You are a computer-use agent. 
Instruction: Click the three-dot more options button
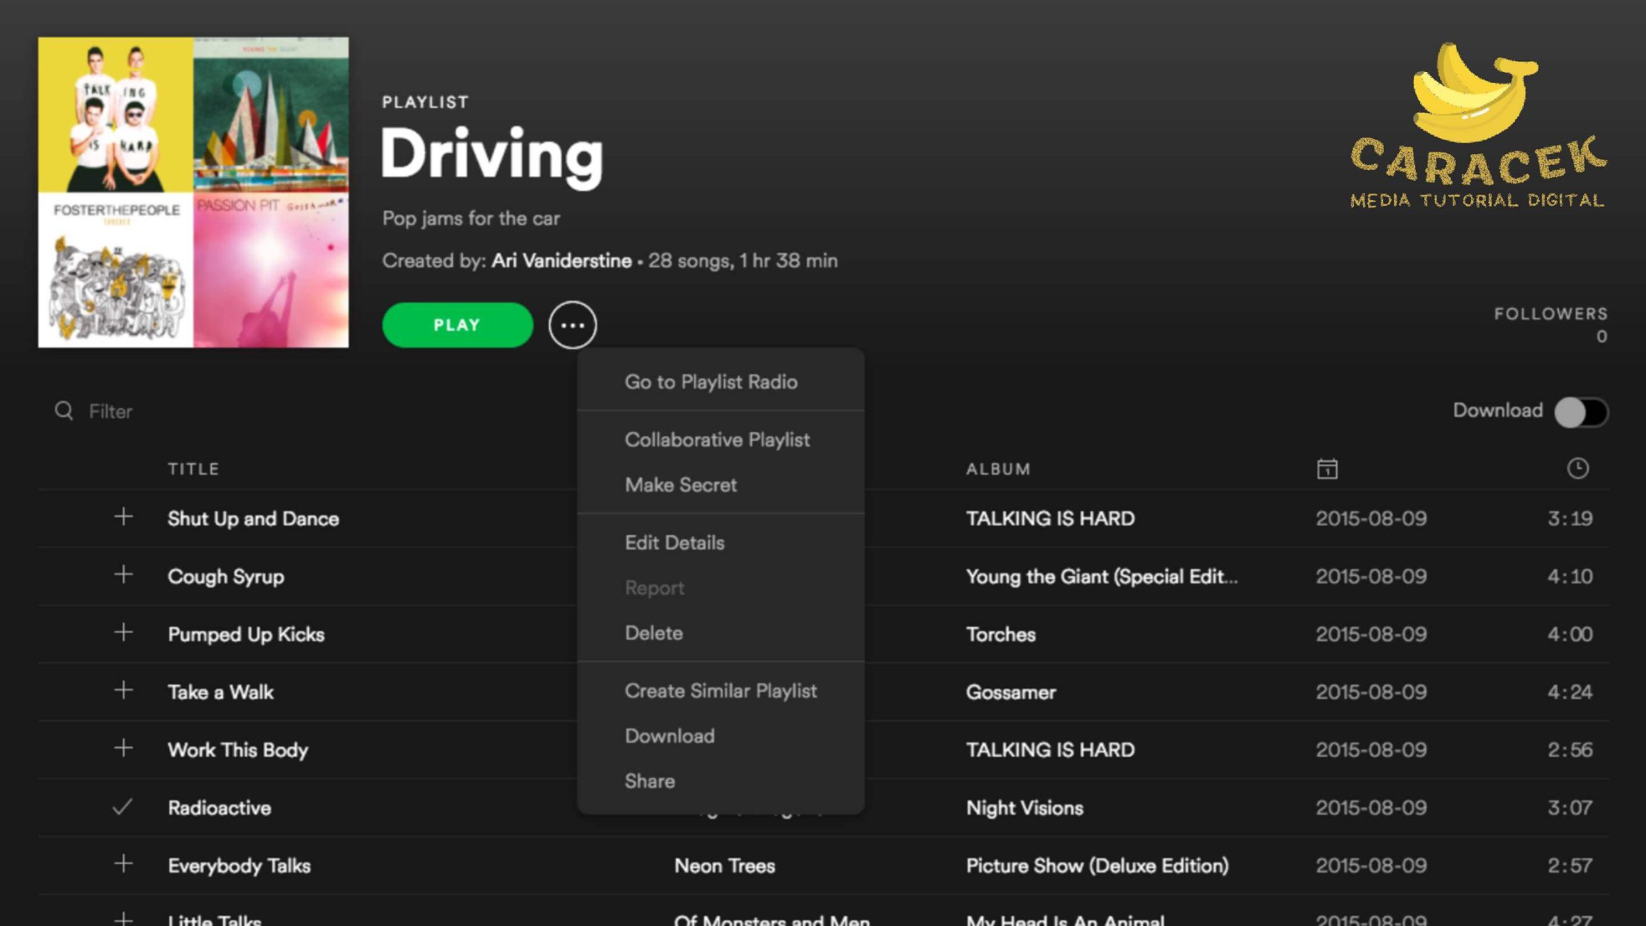click(x=572, y=325)
